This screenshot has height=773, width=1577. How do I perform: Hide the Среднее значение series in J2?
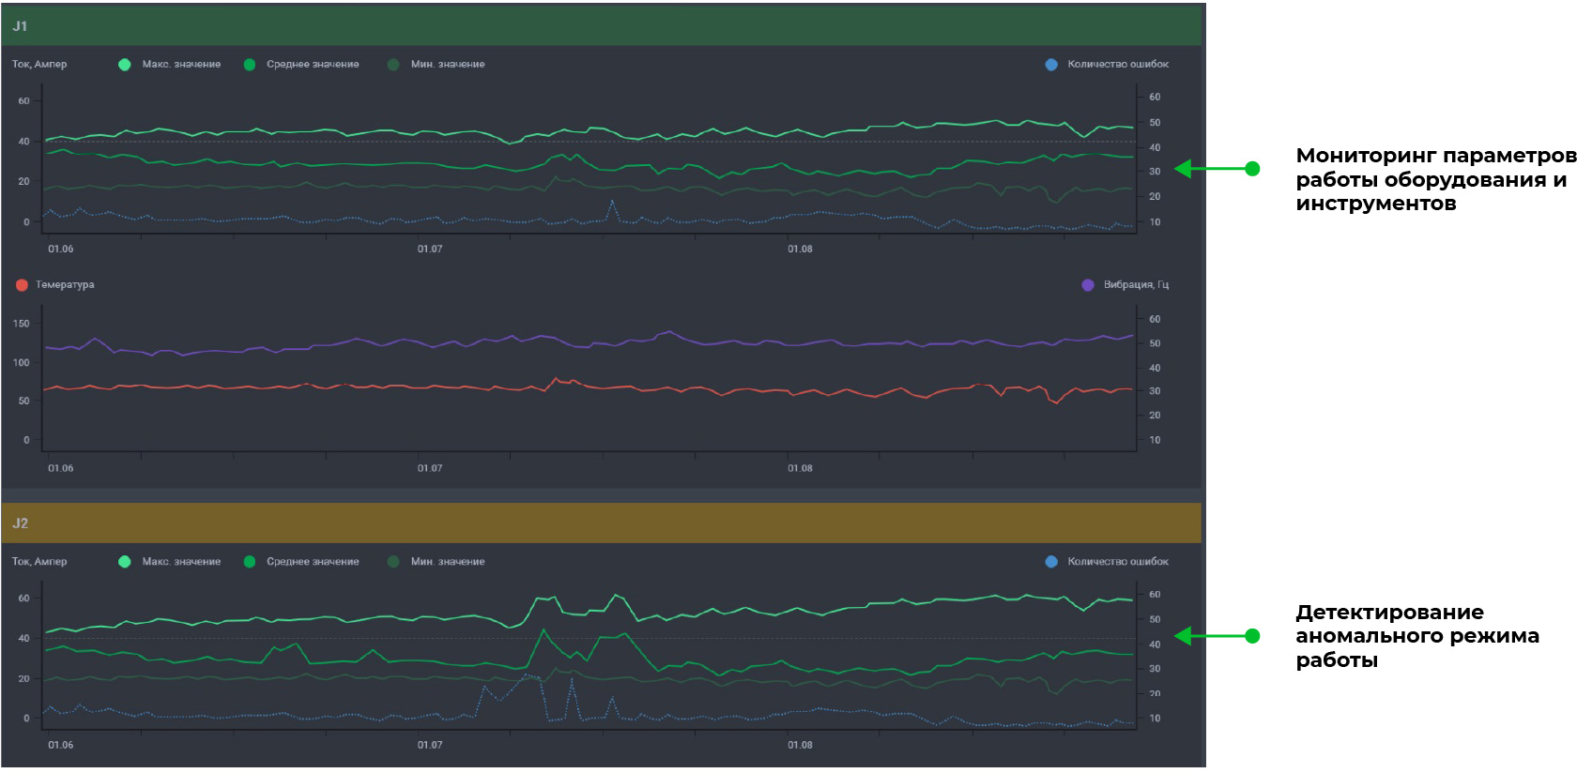(x=313, y=562)
